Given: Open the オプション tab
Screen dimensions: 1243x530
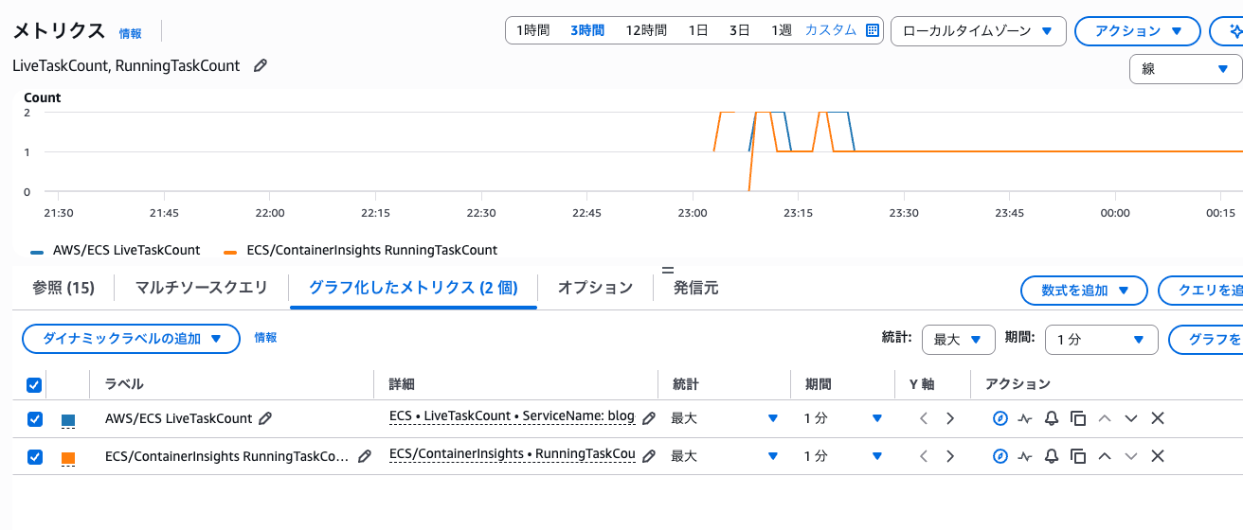Looking at the screenshot, I should click(595, 288).
